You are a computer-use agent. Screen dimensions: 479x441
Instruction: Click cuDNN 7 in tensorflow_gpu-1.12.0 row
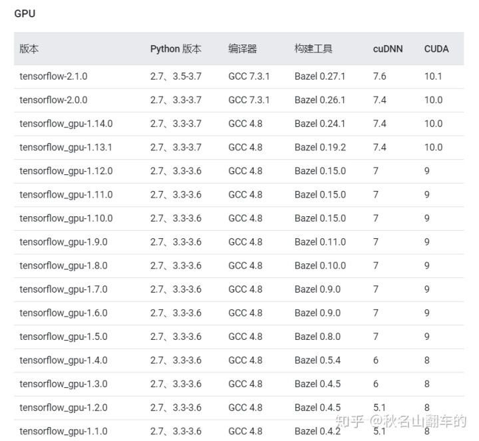point(376,171)
